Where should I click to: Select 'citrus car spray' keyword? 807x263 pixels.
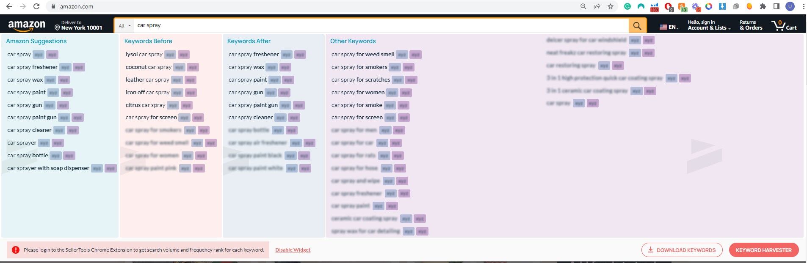pos(146,105)
